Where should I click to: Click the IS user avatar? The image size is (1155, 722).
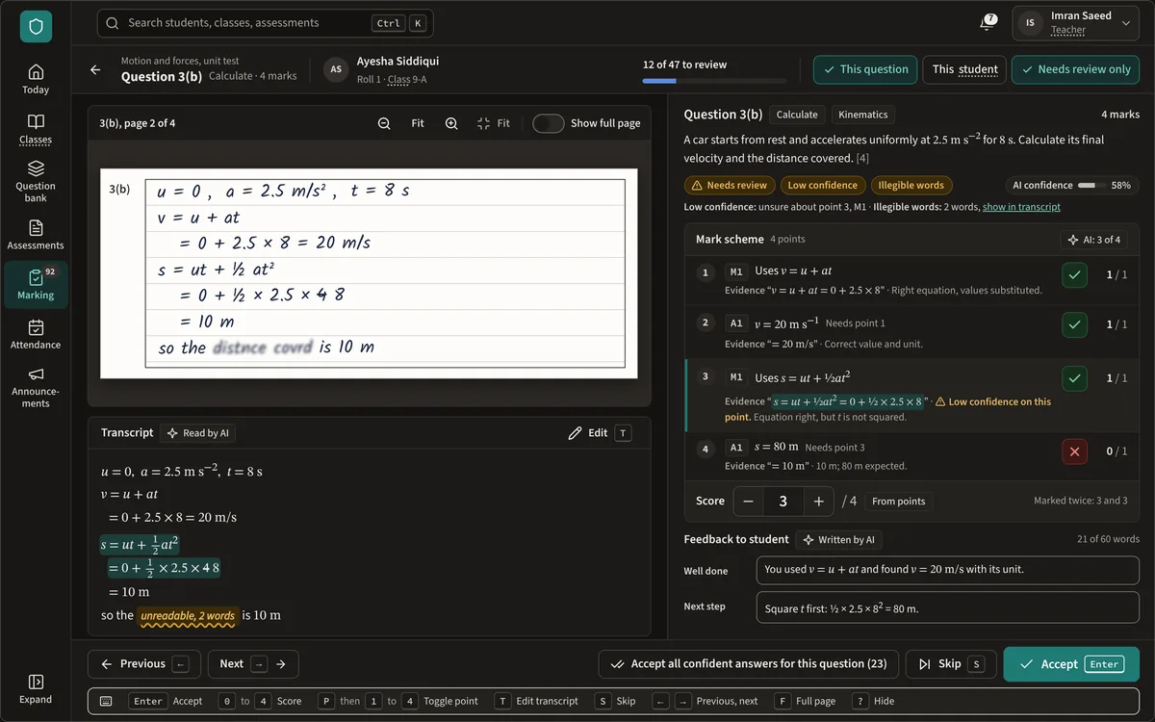point(1031,23)
